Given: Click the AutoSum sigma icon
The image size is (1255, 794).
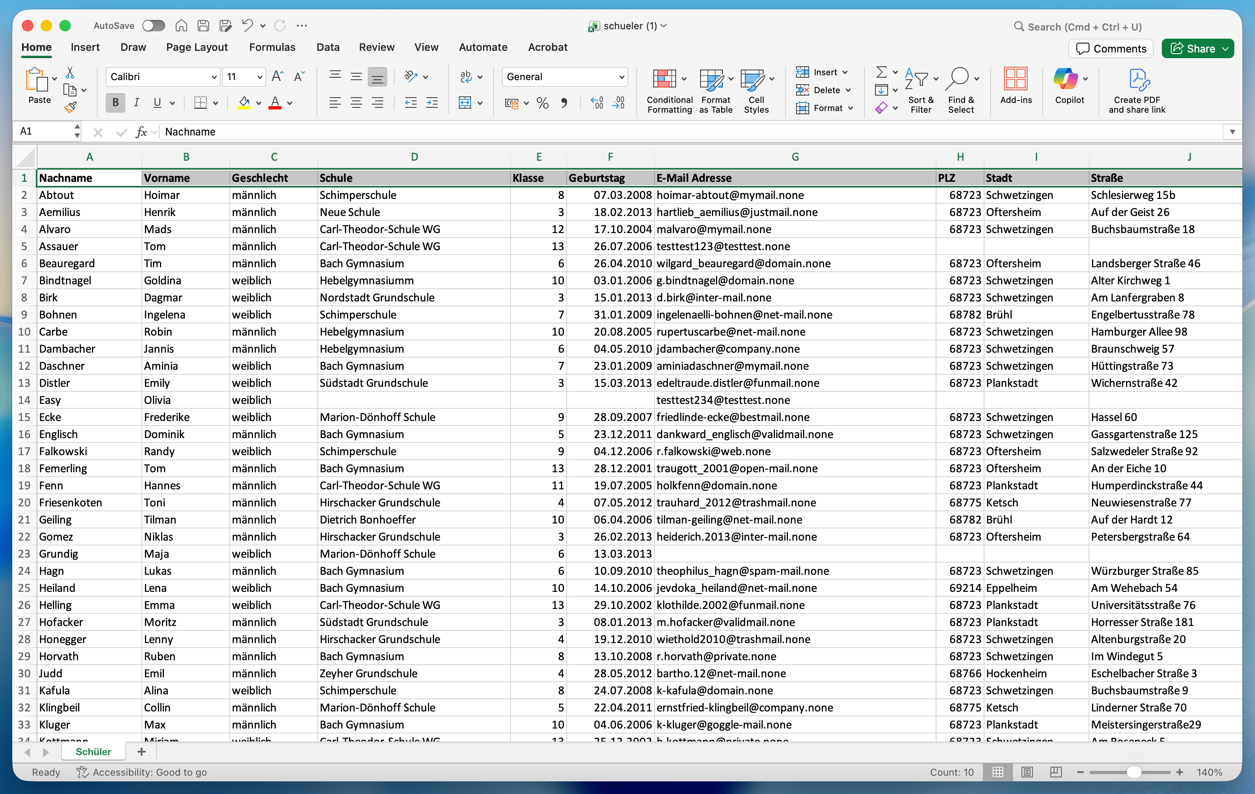Looking at the screenshot, I should click(x=881, y=72).
